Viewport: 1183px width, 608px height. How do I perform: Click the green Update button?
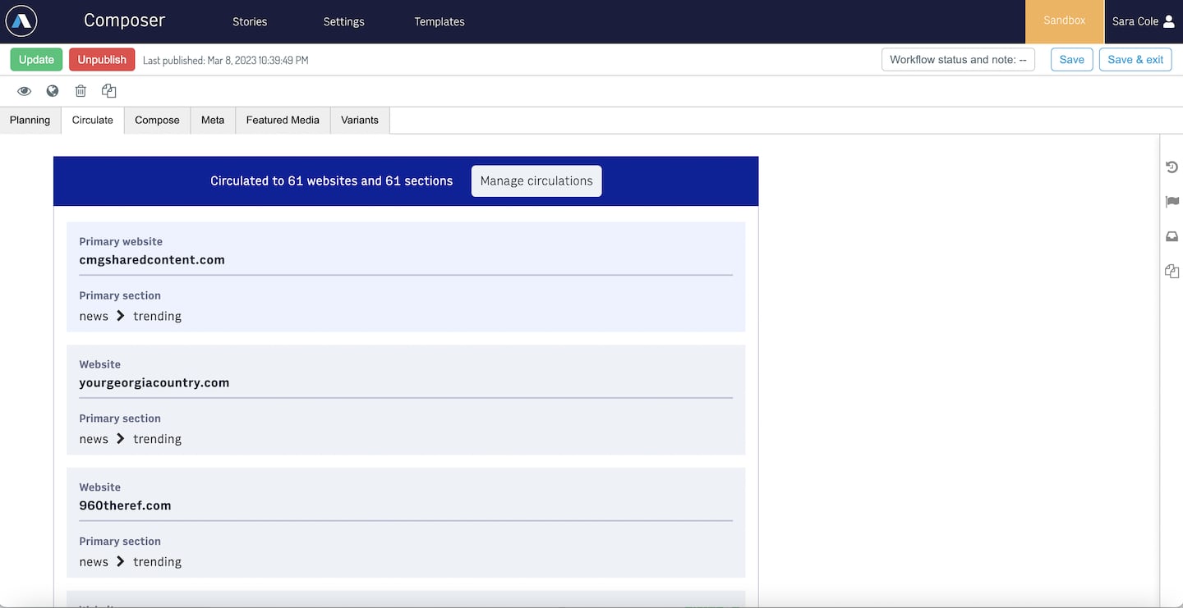point(36,60)
